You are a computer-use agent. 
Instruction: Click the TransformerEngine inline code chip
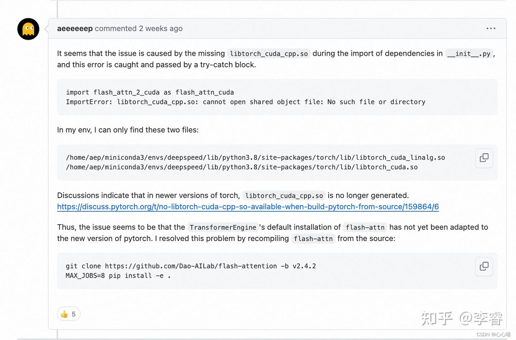pyautogui.click(x=223, y=227)
